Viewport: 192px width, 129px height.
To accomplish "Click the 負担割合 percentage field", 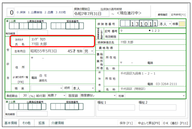I will (24, 95).
